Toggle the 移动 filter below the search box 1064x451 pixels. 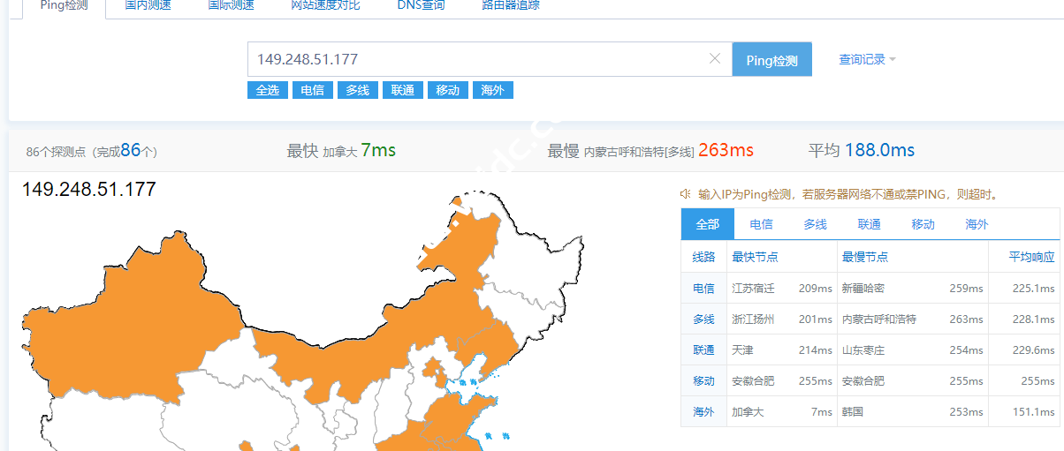click(x=448, y=90)
